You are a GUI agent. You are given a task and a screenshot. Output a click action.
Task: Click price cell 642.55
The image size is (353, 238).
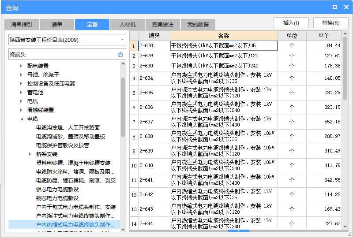[x=324, y=180]
